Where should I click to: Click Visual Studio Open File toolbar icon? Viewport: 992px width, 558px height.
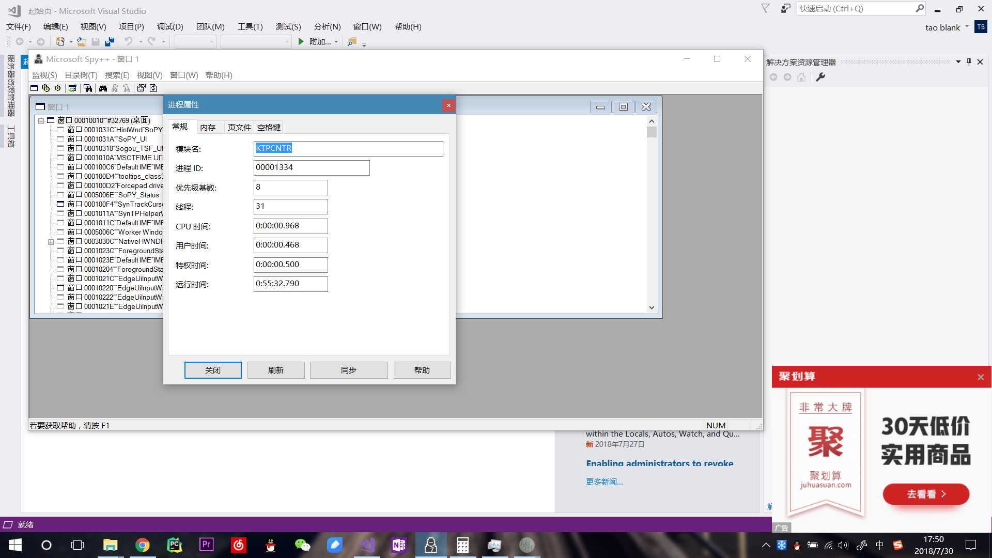coord(82,42)
